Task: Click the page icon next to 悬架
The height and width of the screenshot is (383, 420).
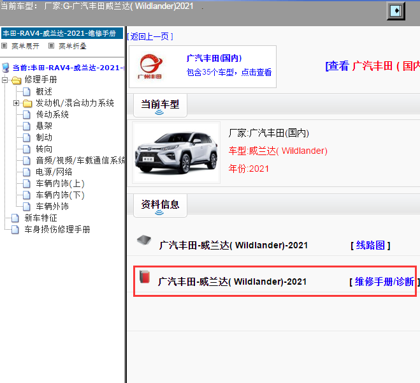Action: pos(27,126)
